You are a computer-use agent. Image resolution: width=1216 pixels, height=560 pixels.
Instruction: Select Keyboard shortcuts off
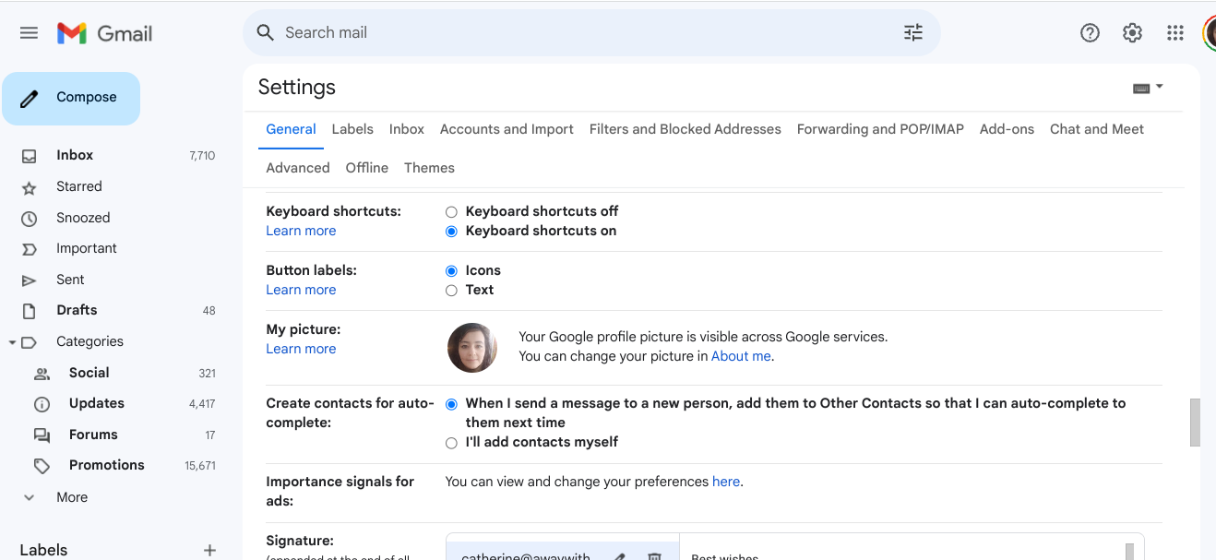451,211
